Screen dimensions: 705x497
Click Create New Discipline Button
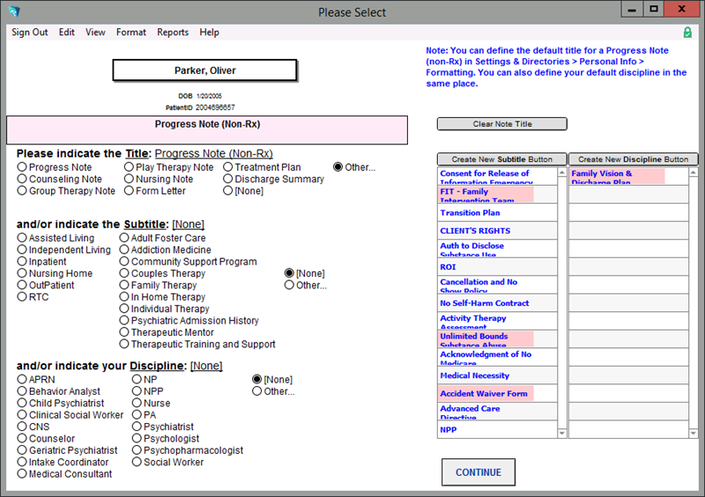633,159
